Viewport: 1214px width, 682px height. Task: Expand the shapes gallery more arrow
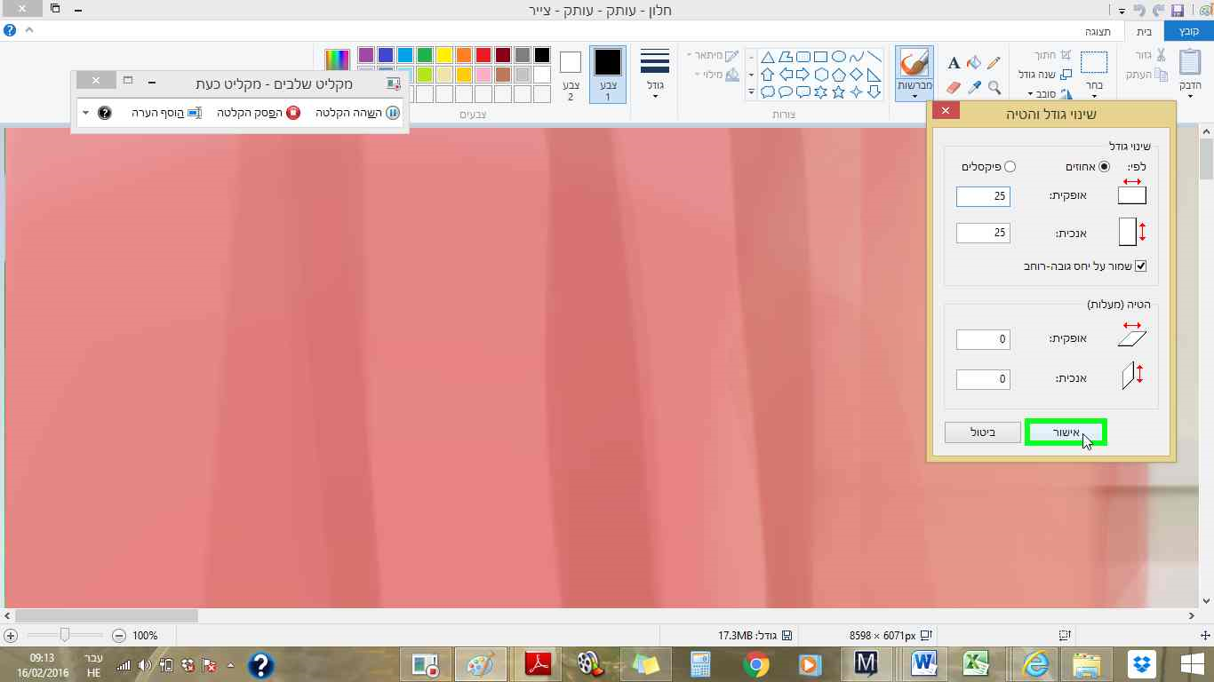click(751, 91)
